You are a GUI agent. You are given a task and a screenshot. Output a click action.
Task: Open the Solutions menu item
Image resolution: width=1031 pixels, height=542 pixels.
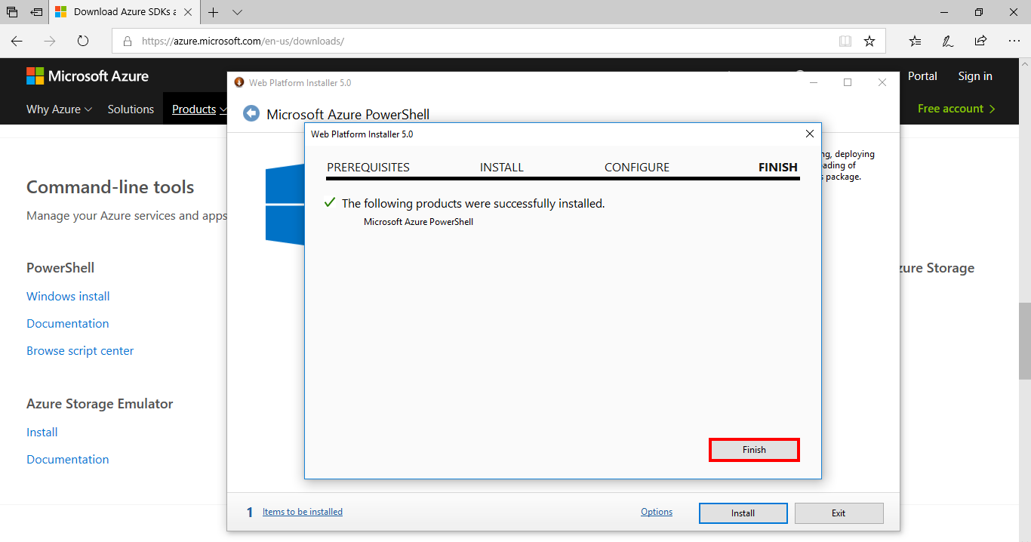[x=131, y=109]
